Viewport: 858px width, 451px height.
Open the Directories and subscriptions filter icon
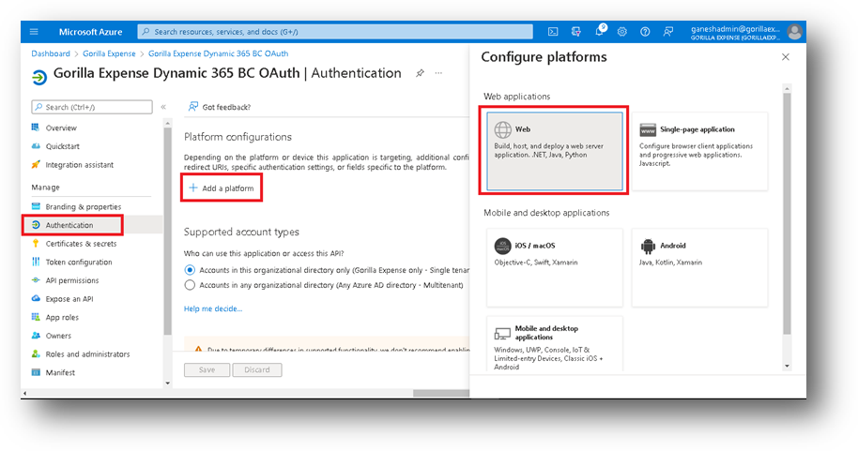[x=576, y=32]
